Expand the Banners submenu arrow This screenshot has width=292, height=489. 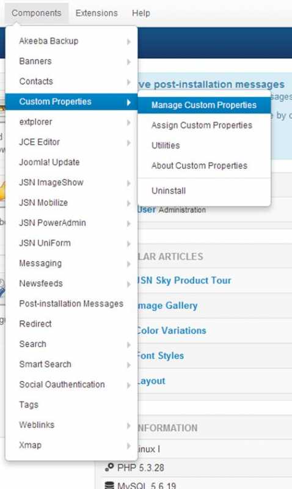[129, 62]
